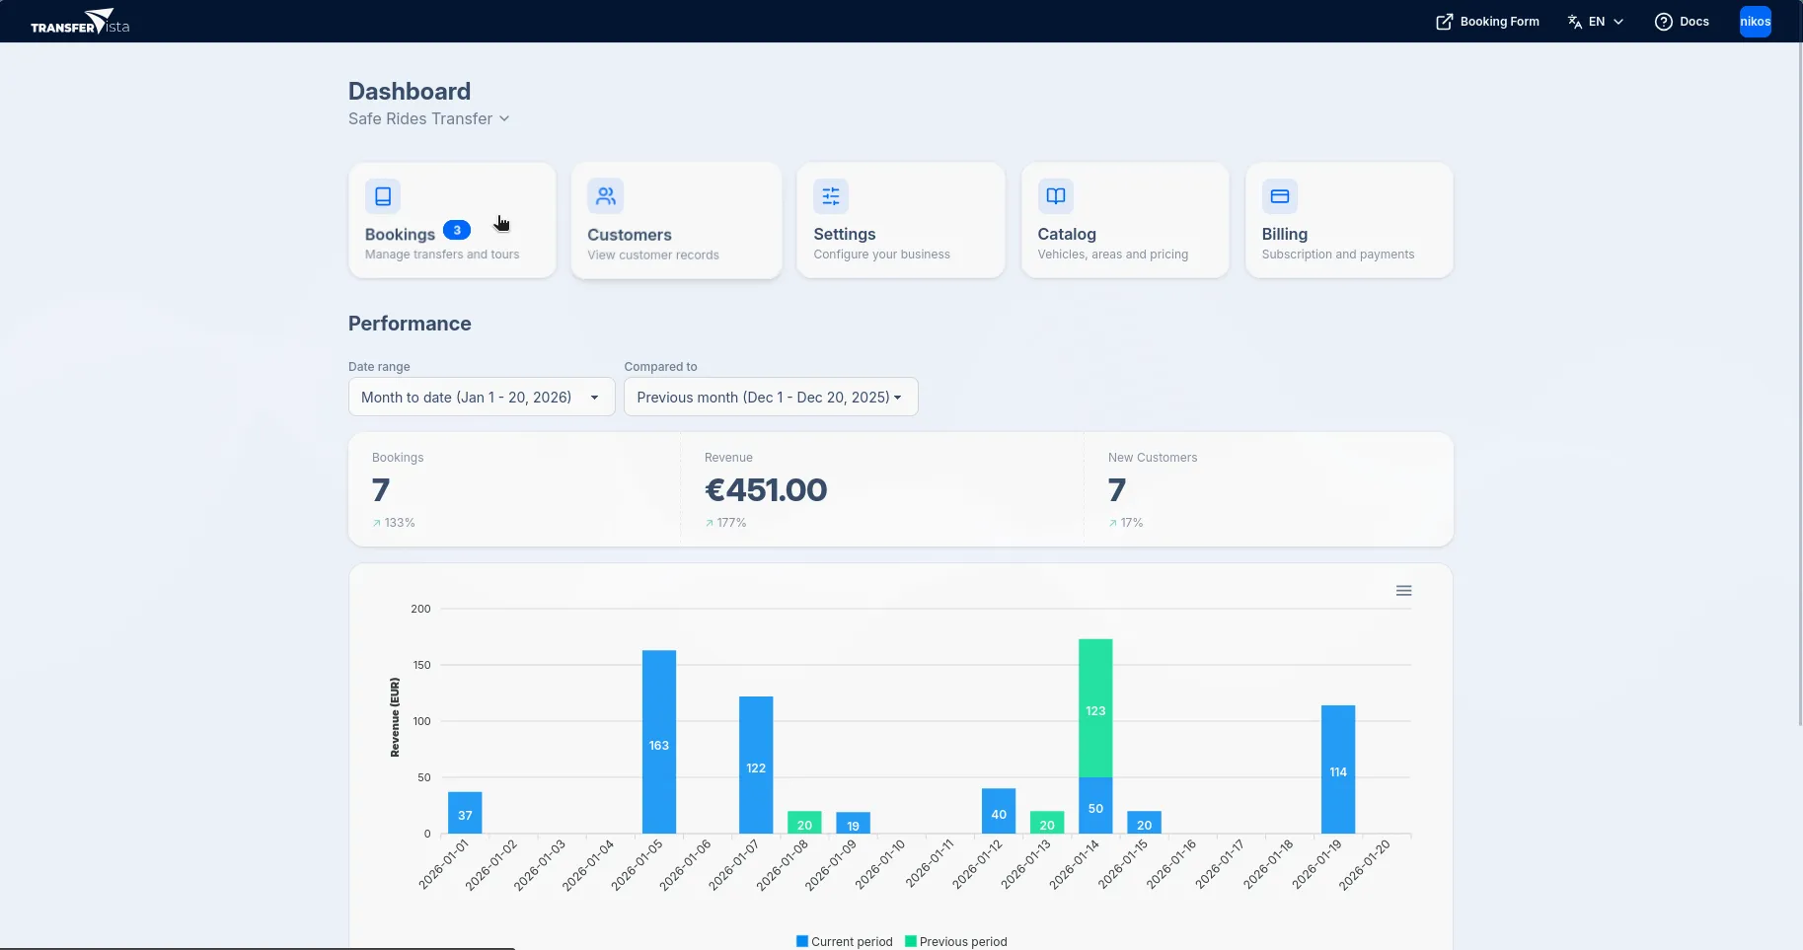Click the TransferVista logo
The image size is (1803, 950).
(79, 21)
